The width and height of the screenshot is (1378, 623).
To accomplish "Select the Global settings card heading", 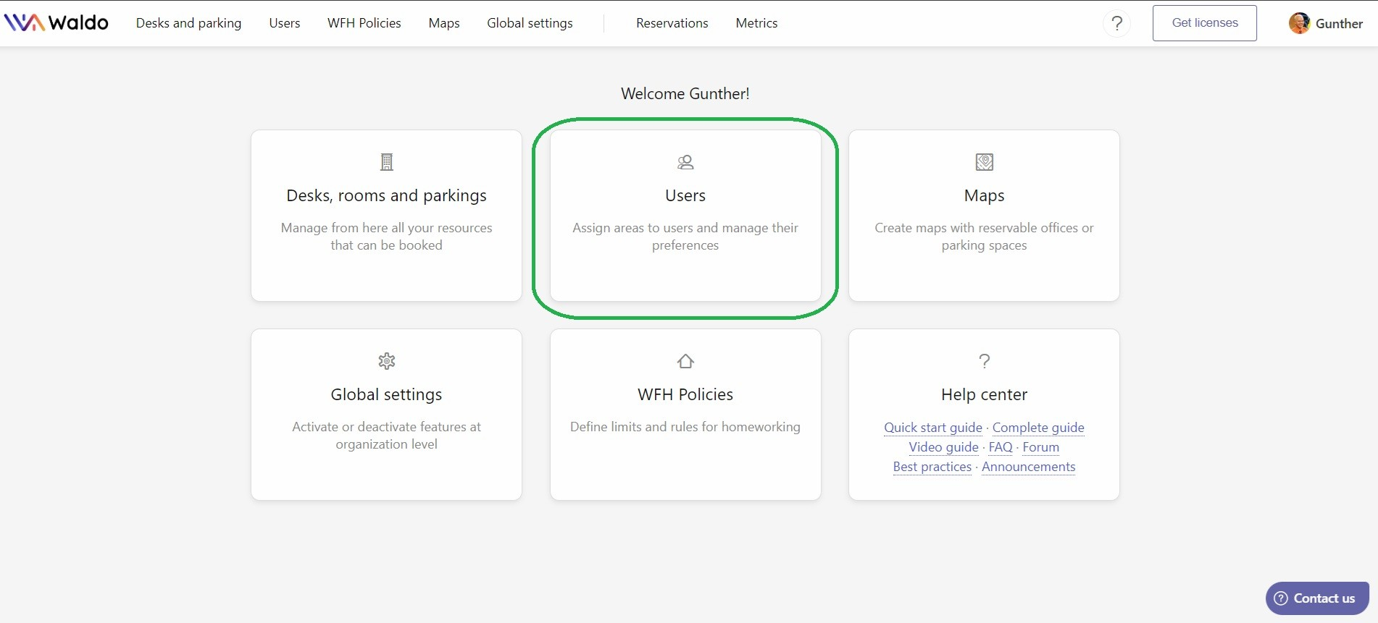I will point(386,395).
